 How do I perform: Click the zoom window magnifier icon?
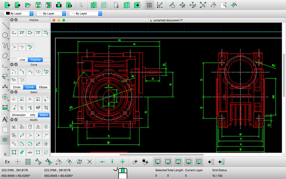click(224, 5)
